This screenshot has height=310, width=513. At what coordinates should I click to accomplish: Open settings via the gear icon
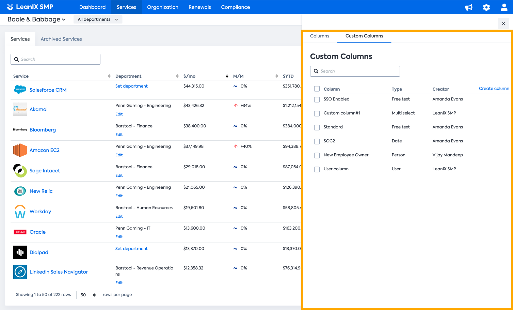pyautogui.click(x=486, y=7)
